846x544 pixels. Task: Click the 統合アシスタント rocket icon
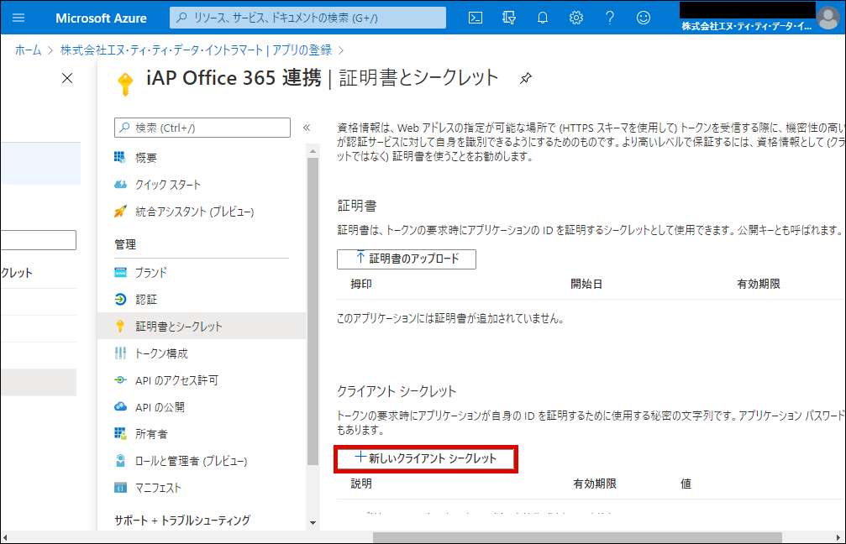coord(120,211)
